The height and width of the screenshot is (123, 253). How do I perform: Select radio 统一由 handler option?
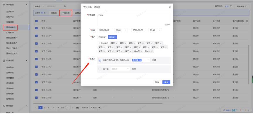(x=100, y=69)
